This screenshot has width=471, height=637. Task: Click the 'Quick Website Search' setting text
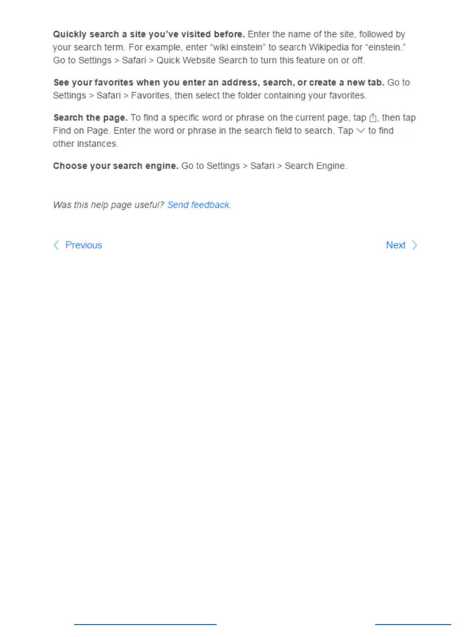[x=202, y=60]
